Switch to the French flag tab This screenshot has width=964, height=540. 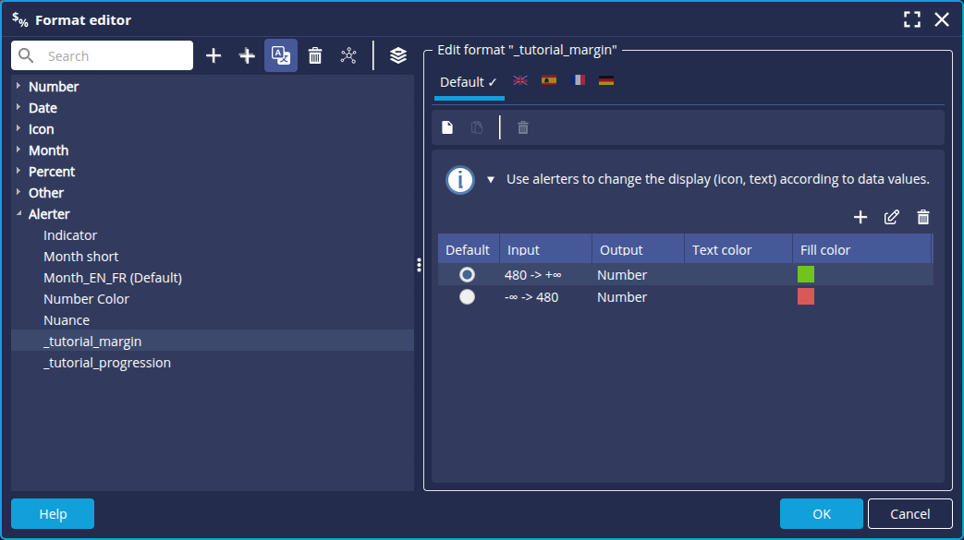point(578,81)
